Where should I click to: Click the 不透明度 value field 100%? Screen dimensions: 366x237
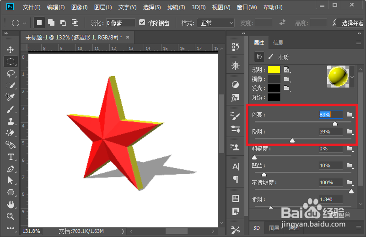pyautogui.click(x=331, y=182)
